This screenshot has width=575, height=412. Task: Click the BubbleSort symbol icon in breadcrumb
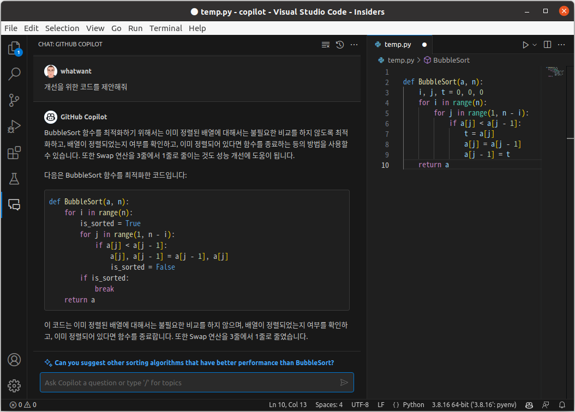pyautogui.click(x=427, y=60)
